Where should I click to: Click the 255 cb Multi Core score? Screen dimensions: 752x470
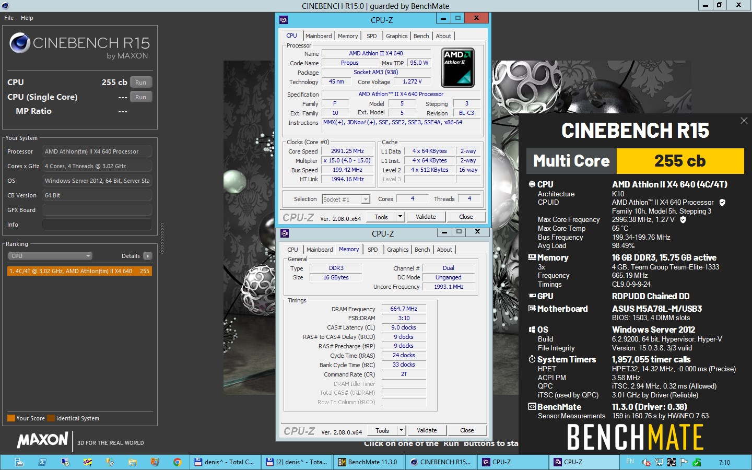[x=680, y=161]
